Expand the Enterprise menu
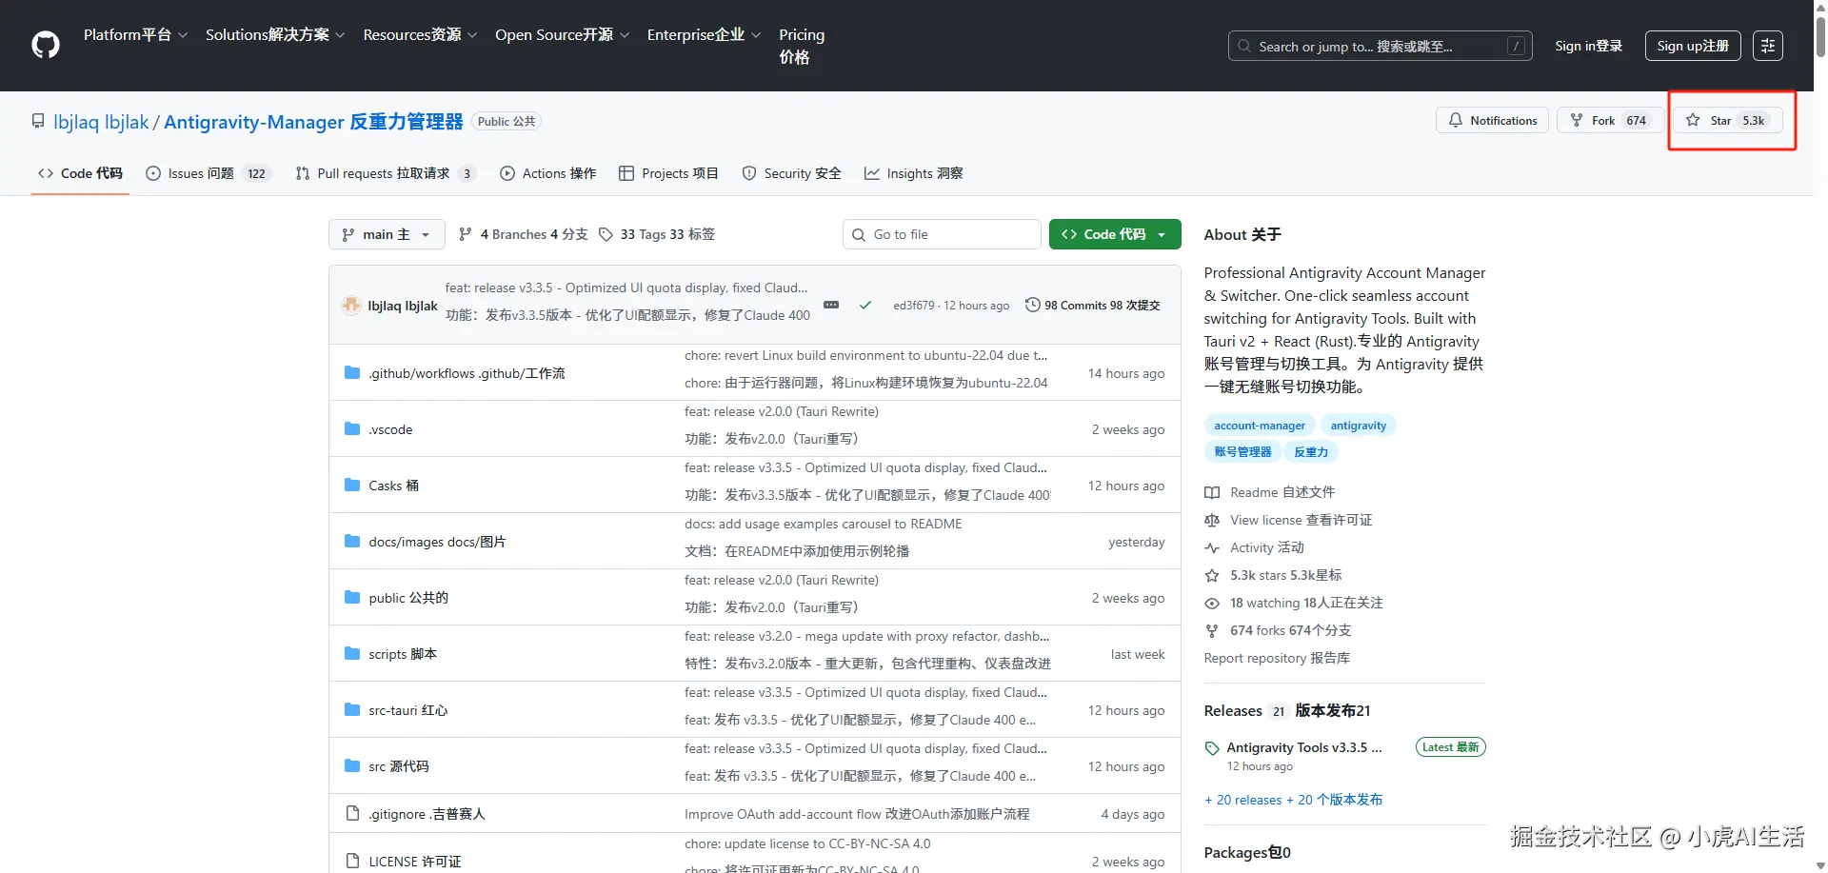 pos(705,34)
